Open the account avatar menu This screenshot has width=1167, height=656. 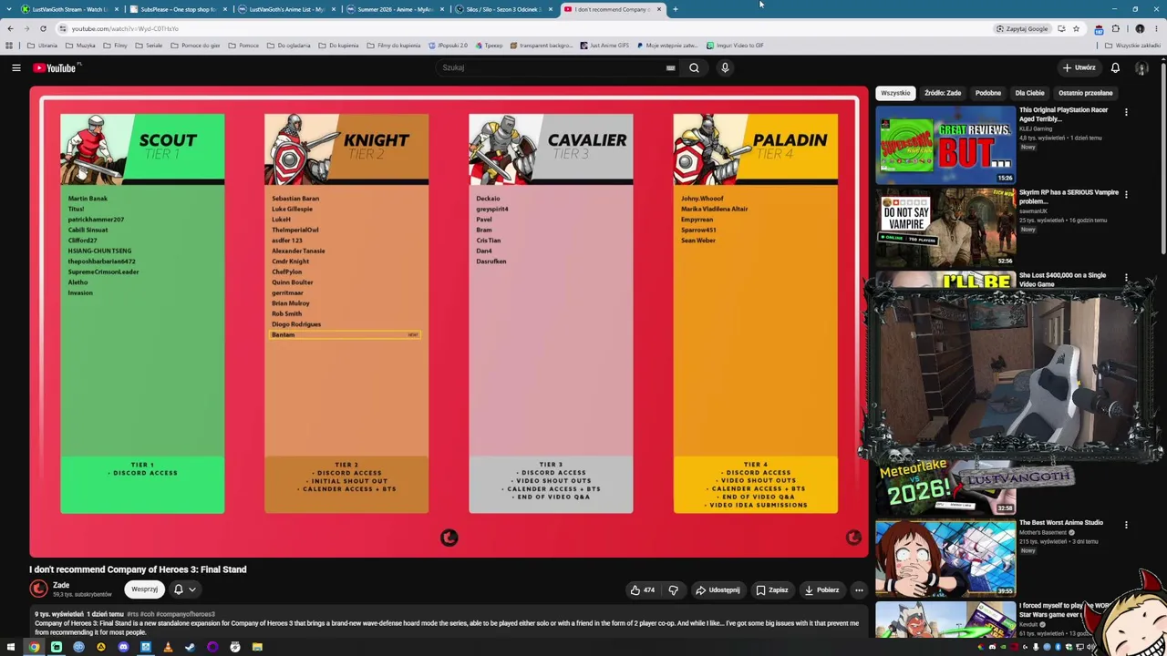[1141, 67]
